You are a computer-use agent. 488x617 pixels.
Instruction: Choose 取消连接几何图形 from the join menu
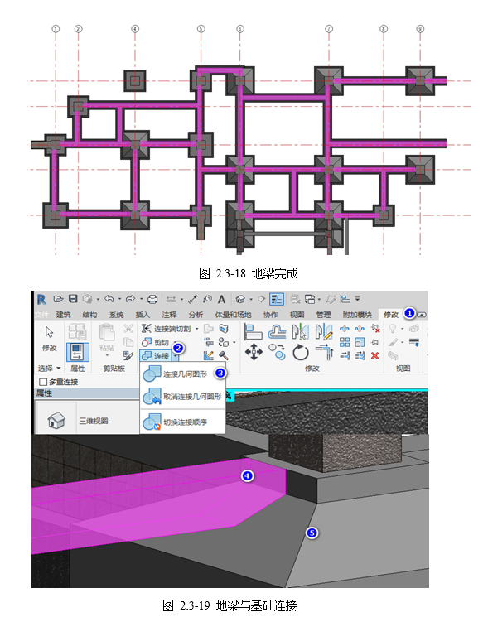coord(182,397)
